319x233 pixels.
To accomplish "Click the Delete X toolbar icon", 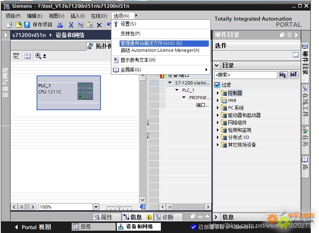I will tap(99, 25).
